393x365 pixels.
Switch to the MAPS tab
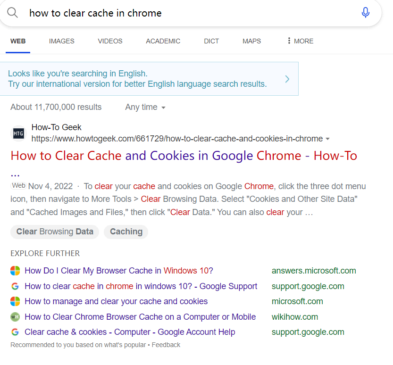click(x=251, y=41)
